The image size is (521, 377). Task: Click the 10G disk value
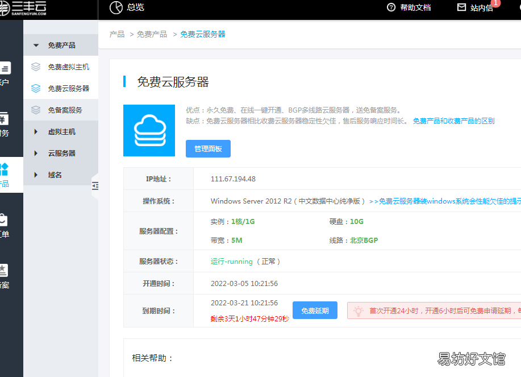click(x=357, y=221)
